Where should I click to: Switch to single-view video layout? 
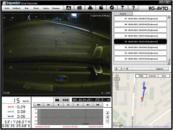click(57, 100)
